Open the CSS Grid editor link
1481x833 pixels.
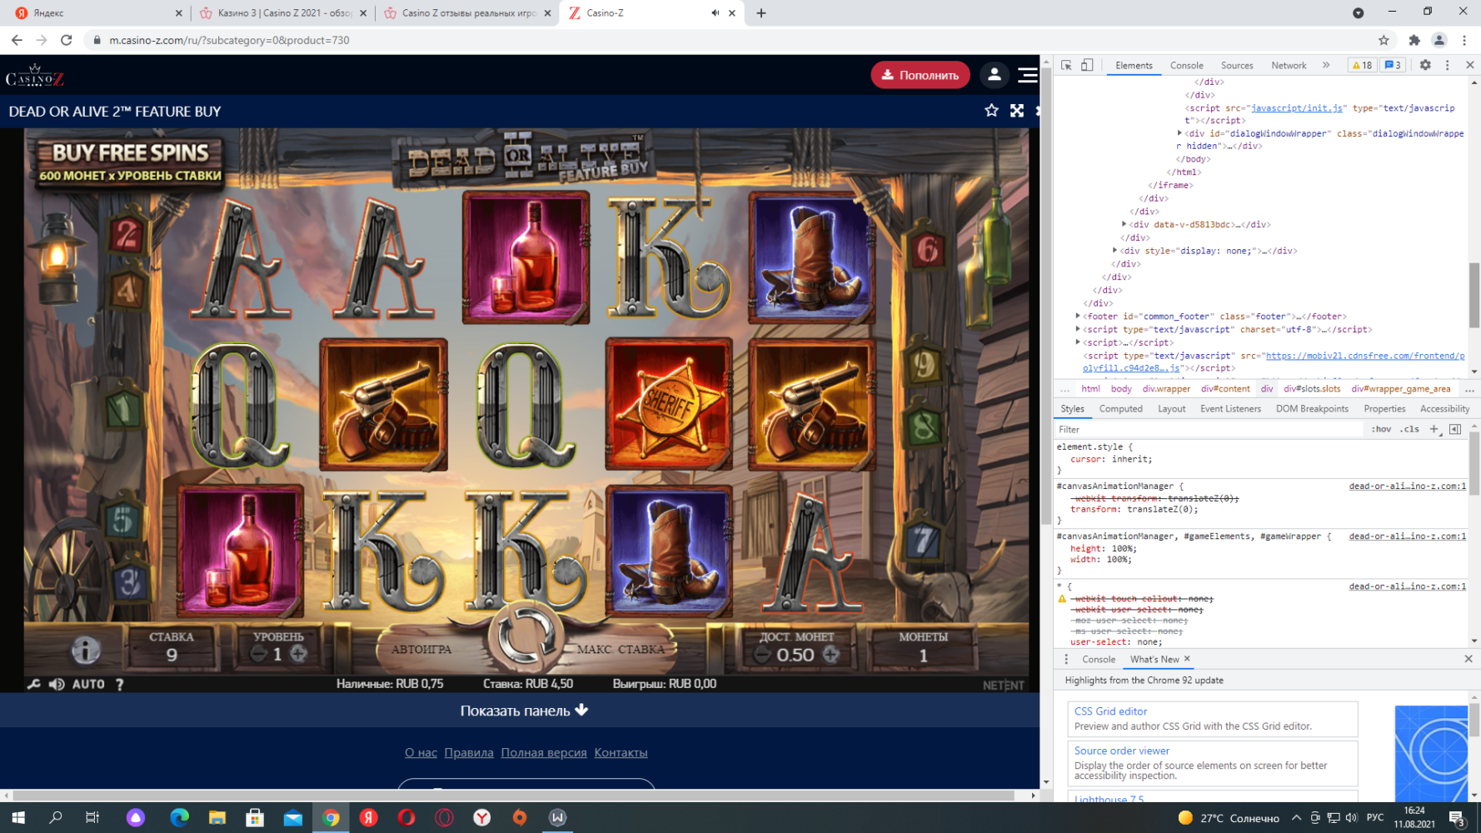(1110, 711)
